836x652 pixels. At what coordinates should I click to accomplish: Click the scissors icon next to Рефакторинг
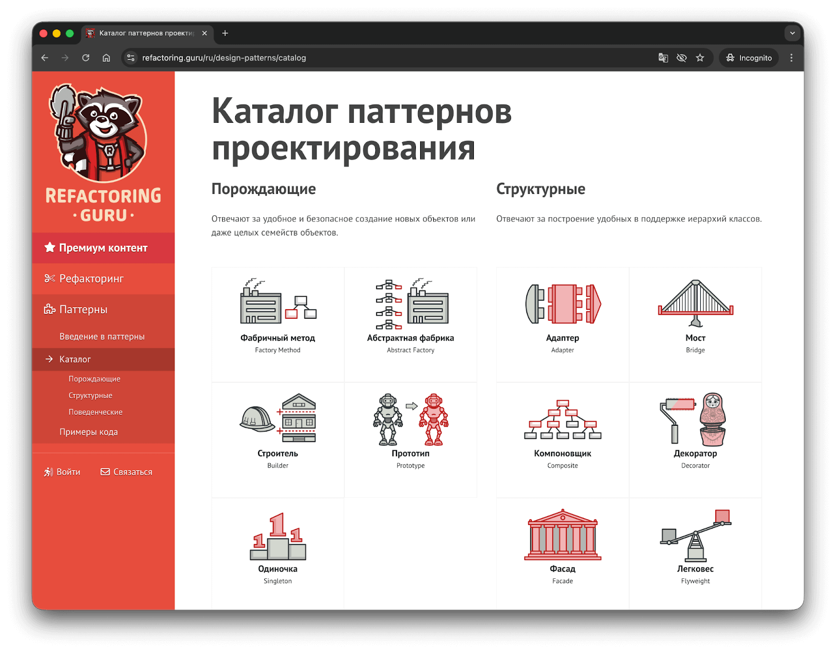[50, 278]
